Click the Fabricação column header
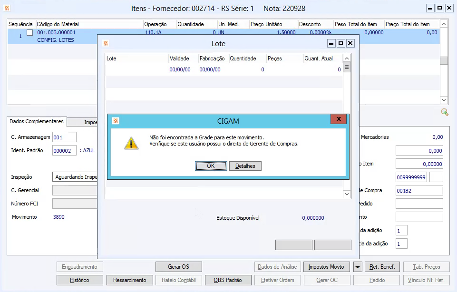The height and width of the screenshot is (292, 457). tap(214, 58)
